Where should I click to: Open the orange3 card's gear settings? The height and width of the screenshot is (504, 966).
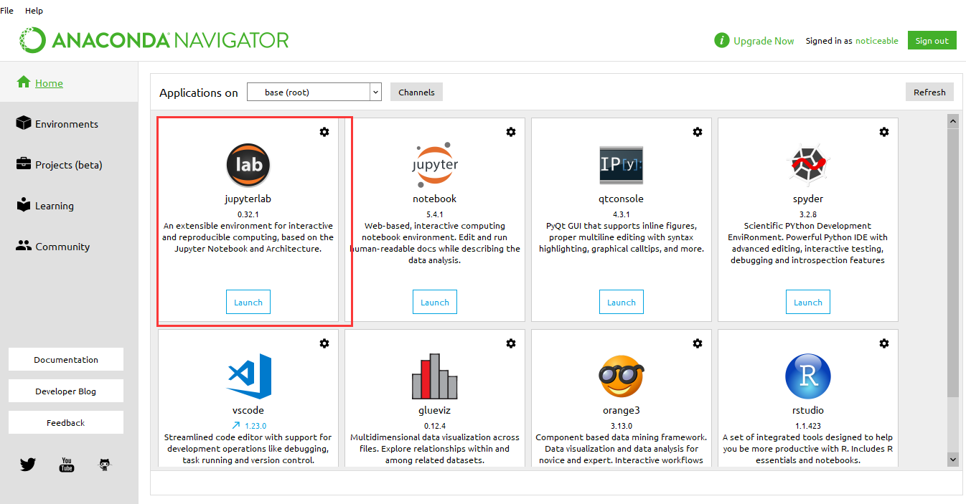tap(698, 343)
